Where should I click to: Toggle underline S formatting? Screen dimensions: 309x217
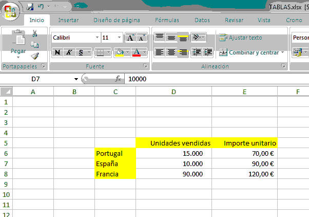click(81, 52)
